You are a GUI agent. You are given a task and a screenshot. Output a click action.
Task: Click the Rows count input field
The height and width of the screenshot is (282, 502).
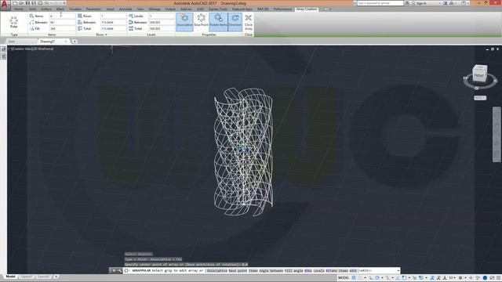113,16
